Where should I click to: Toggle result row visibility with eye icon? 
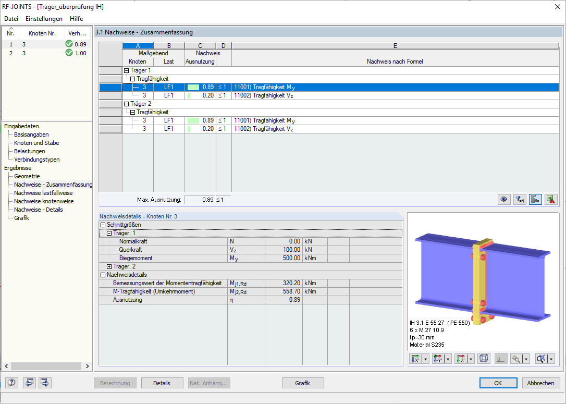point(503,199)
